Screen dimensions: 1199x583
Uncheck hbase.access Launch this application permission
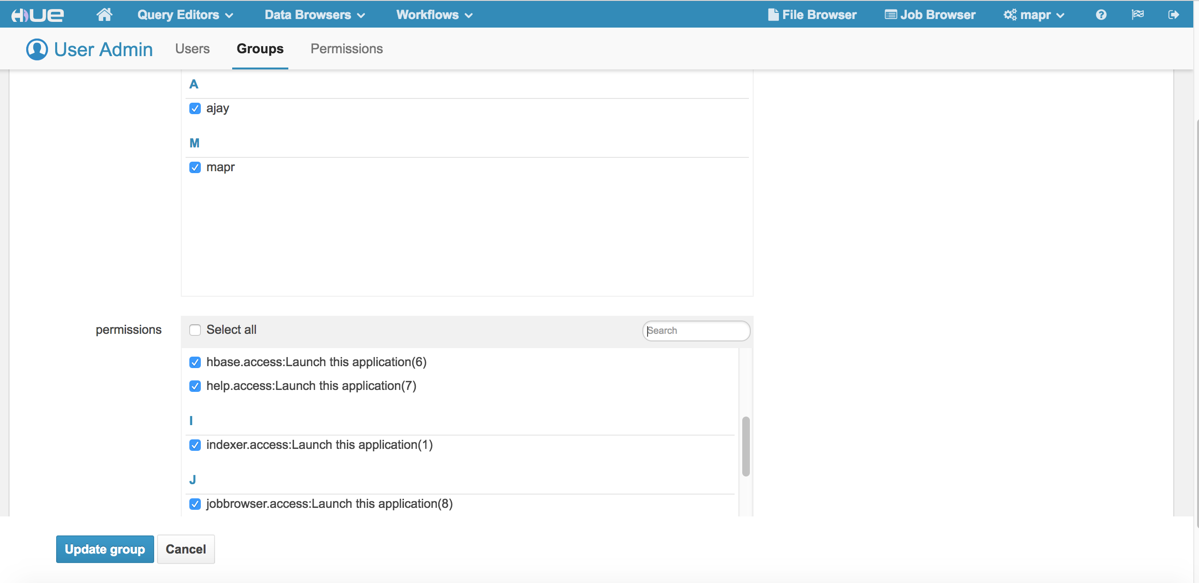(195, 362)
